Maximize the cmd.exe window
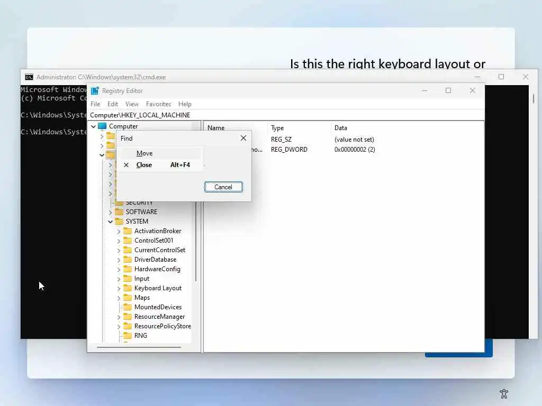The image size is (542, 406). 501,77
